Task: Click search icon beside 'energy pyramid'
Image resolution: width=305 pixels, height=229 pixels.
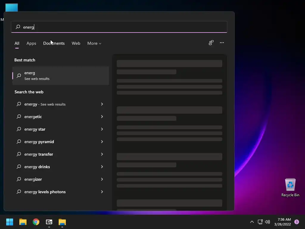Action: (19, 142)
